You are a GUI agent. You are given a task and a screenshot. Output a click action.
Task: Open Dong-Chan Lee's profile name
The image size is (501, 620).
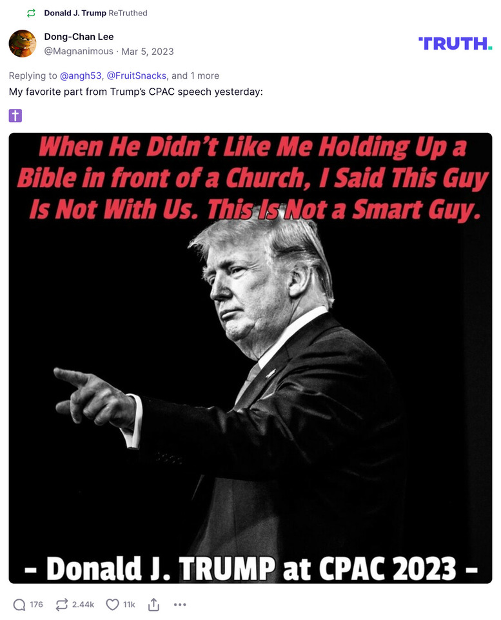79,37
